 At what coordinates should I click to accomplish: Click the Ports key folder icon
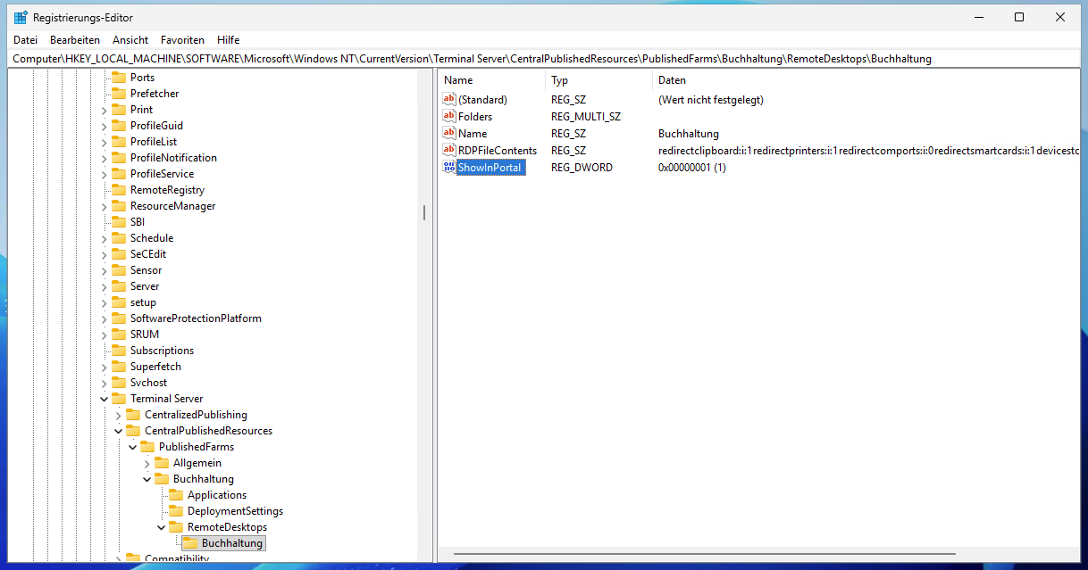click(118, 78)
